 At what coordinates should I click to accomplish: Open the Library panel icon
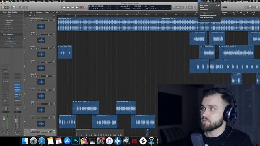(3, 7)
